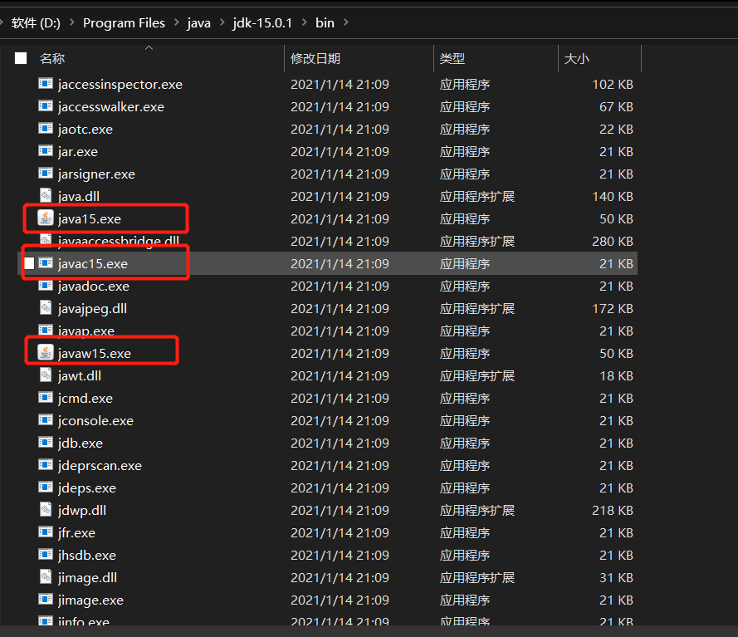Select the jdb.exe application icon
This screenshot has height=637, width=738.
point(45,443)
